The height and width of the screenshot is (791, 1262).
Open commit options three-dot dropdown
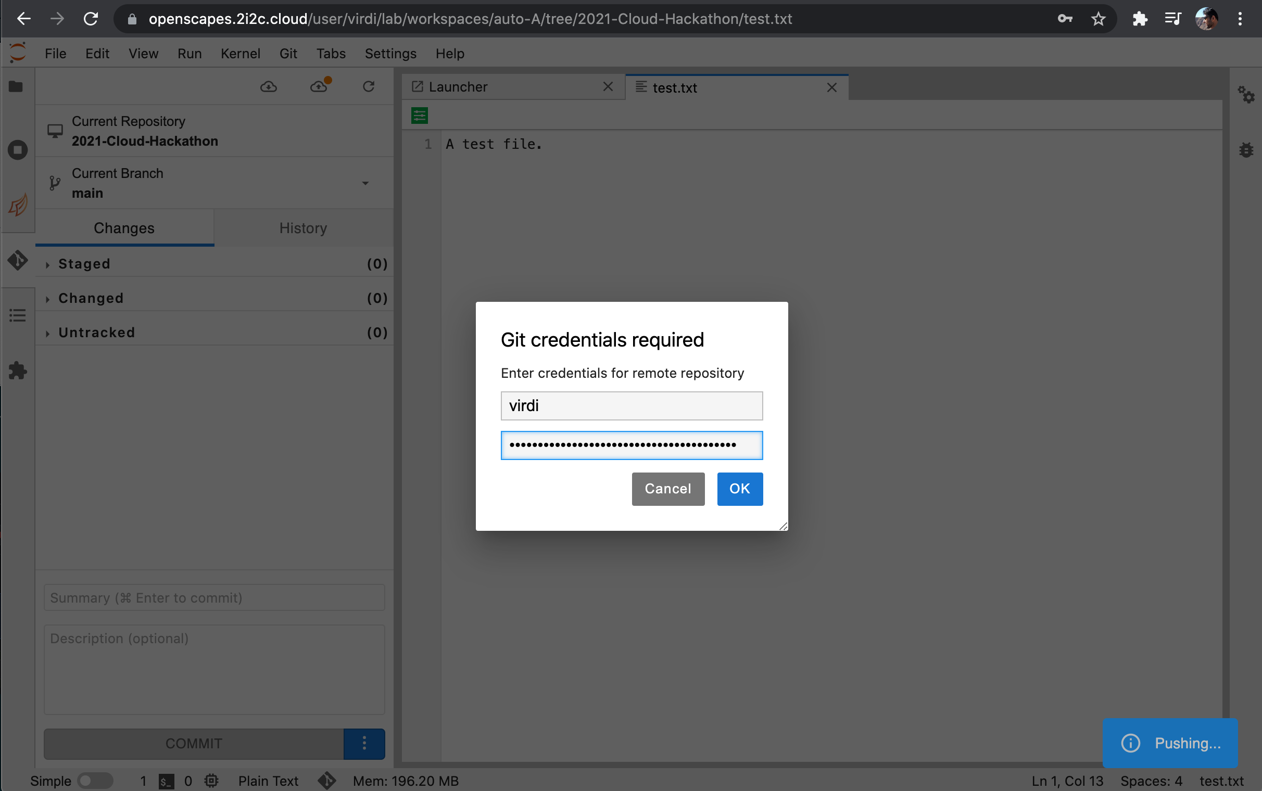pyautogui.click(x=364, y=744)
